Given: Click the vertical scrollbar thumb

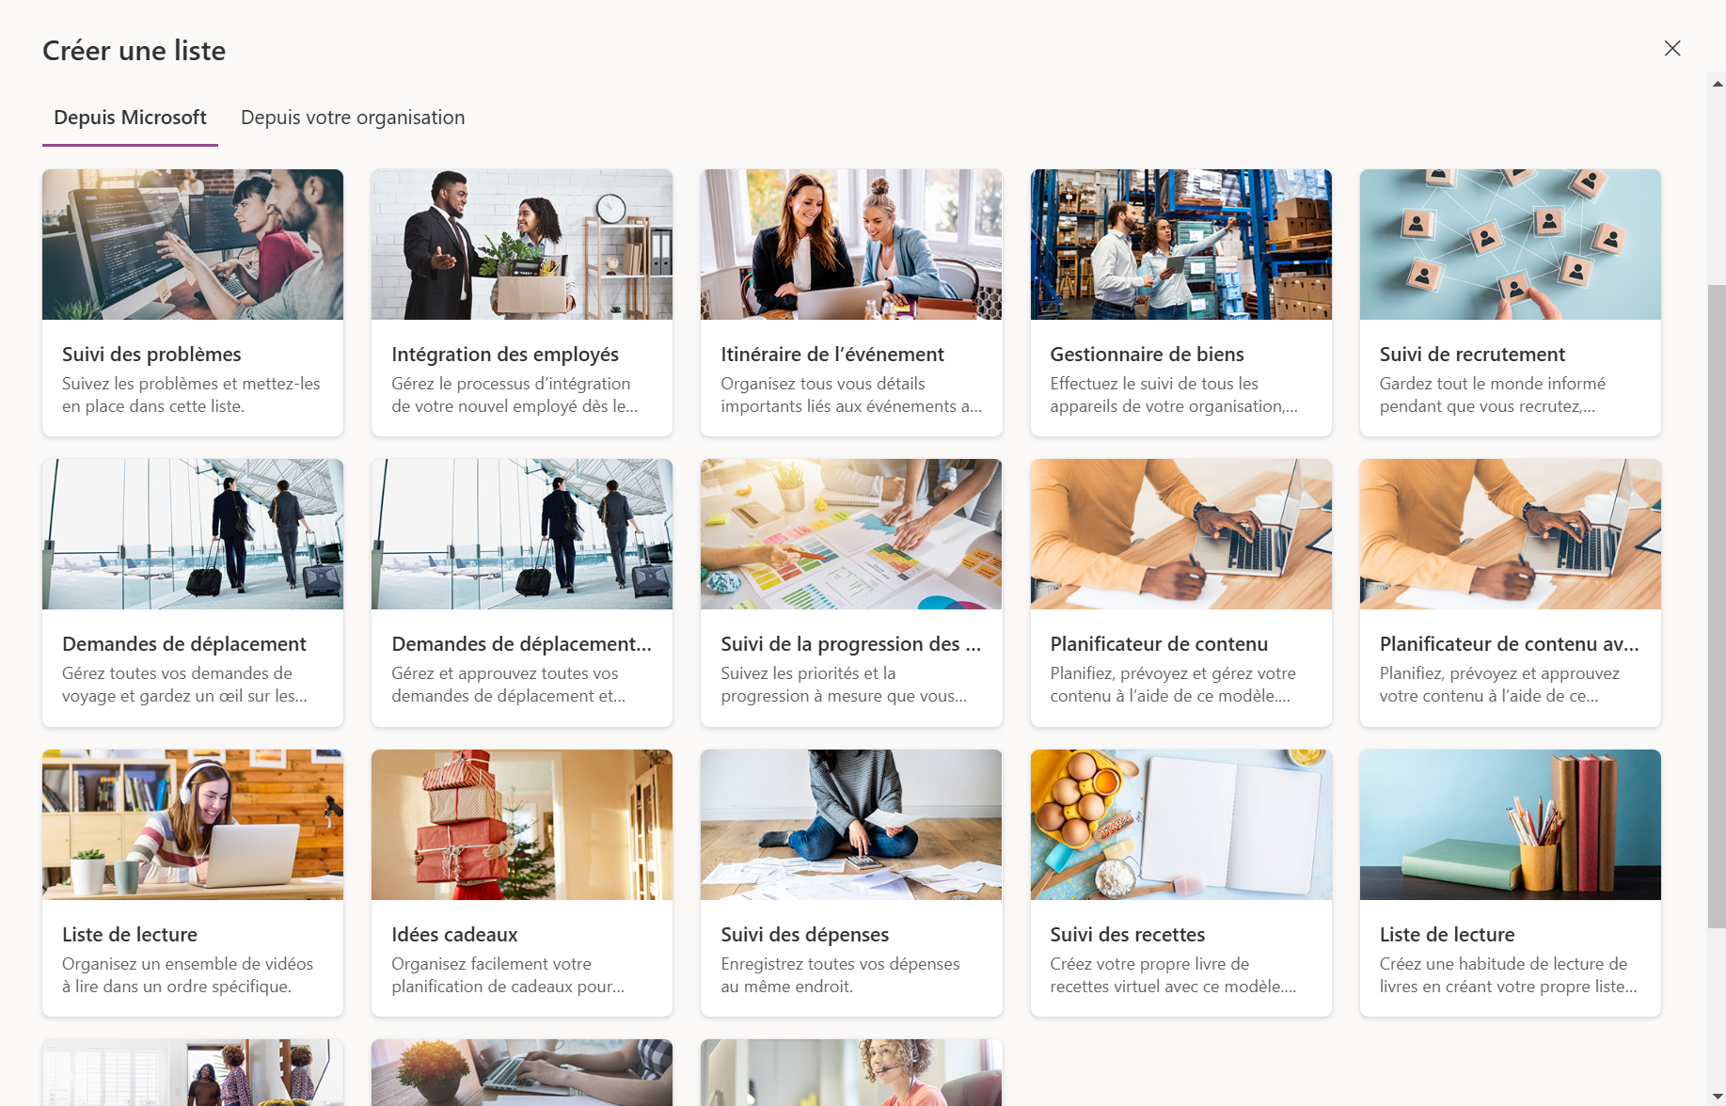Looking at the screenshot, I should [1718, 606].
